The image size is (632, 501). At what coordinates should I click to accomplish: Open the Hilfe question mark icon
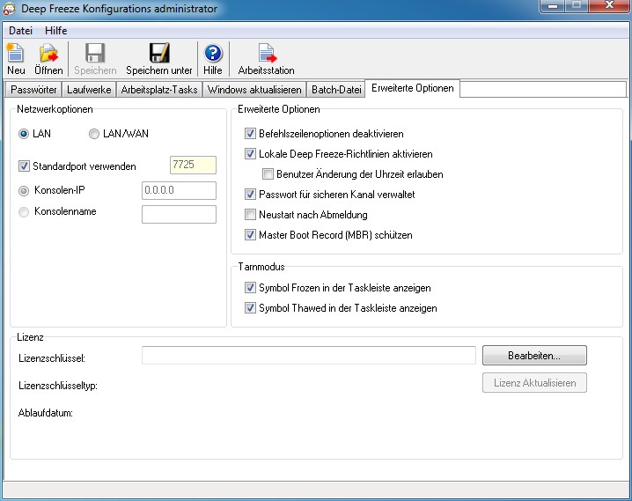point(213,53)
